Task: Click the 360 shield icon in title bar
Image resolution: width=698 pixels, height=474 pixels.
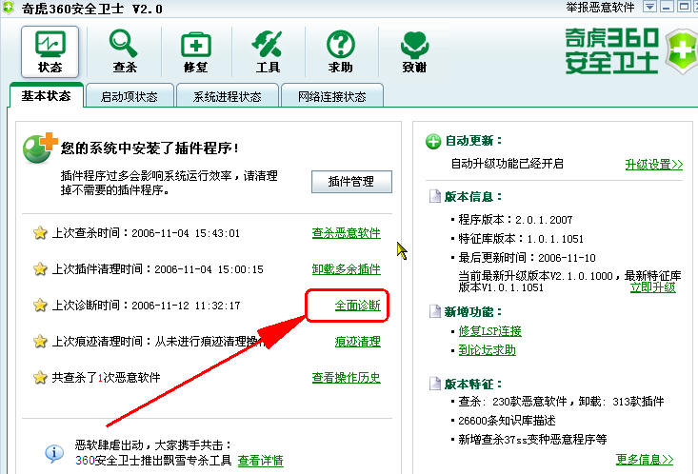Action: click(8, 7)
